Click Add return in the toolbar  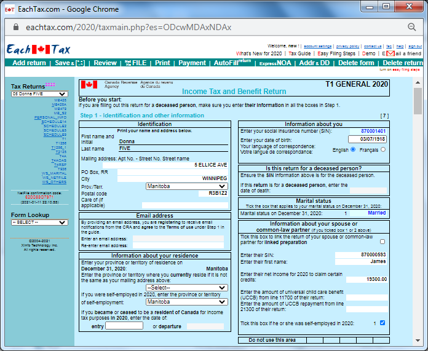[29, 63]
